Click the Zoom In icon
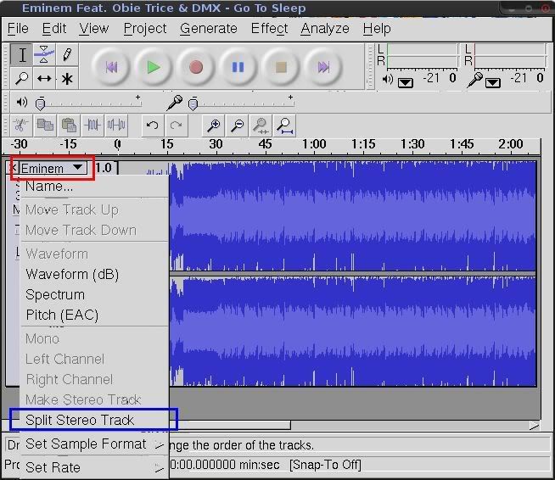 coord(214,126)
